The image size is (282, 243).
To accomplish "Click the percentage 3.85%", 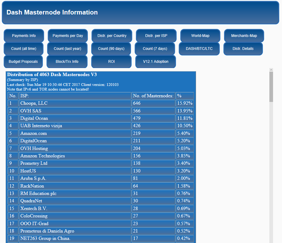I will (x=185, y=156).
